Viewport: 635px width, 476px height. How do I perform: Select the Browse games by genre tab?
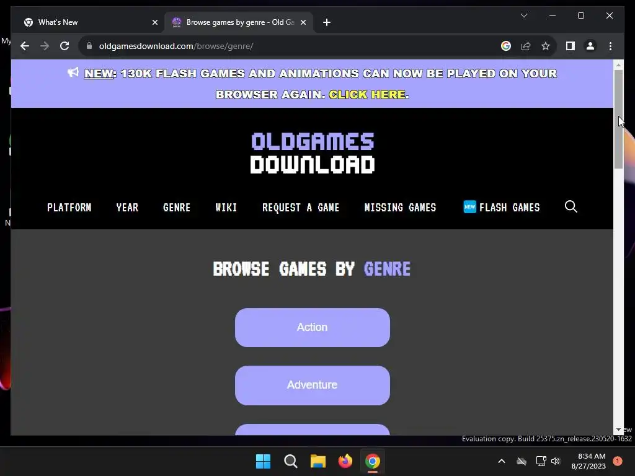238,22
